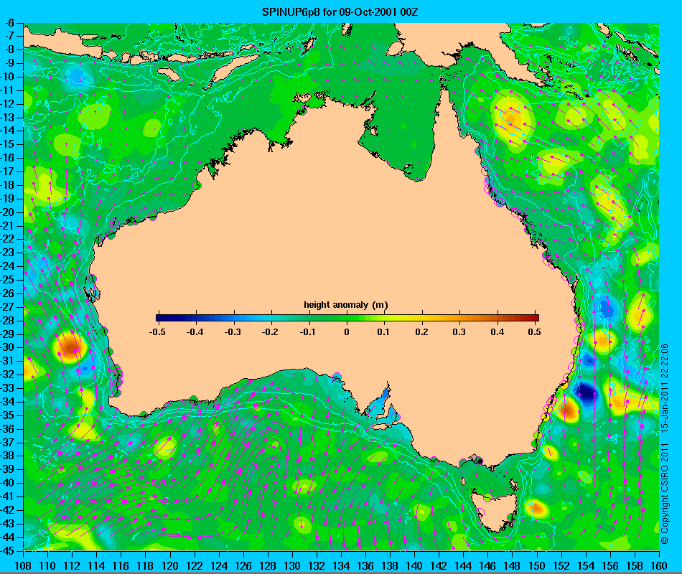Click the "160" longitude axis label

coord(659,565)
